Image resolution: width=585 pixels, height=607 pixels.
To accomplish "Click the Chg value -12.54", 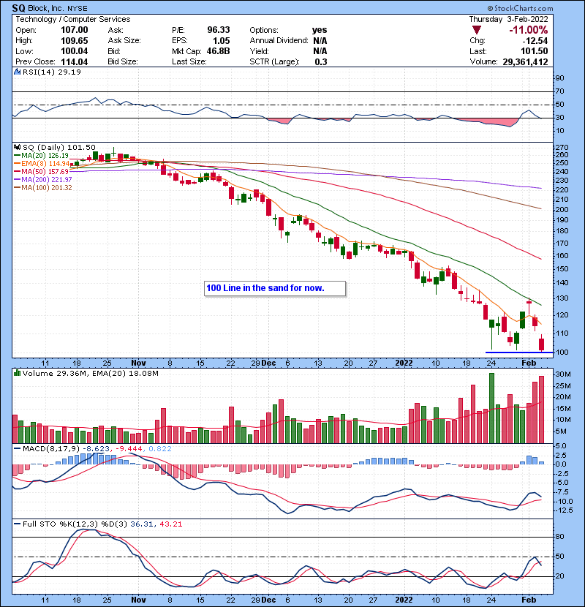I will point(535,41).
